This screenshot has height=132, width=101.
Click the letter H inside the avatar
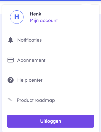click(x=17, y=17)
